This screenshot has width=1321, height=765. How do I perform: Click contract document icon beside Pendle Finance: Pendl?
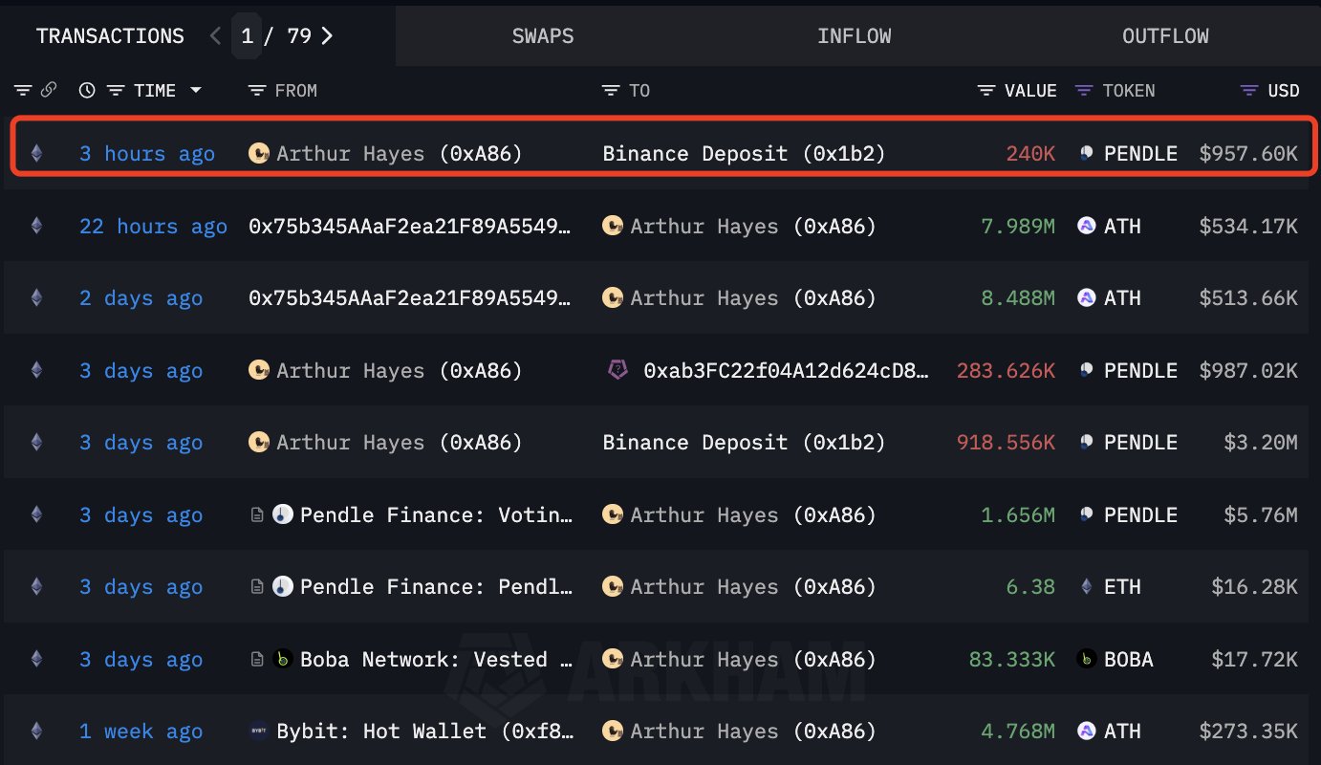257,586
